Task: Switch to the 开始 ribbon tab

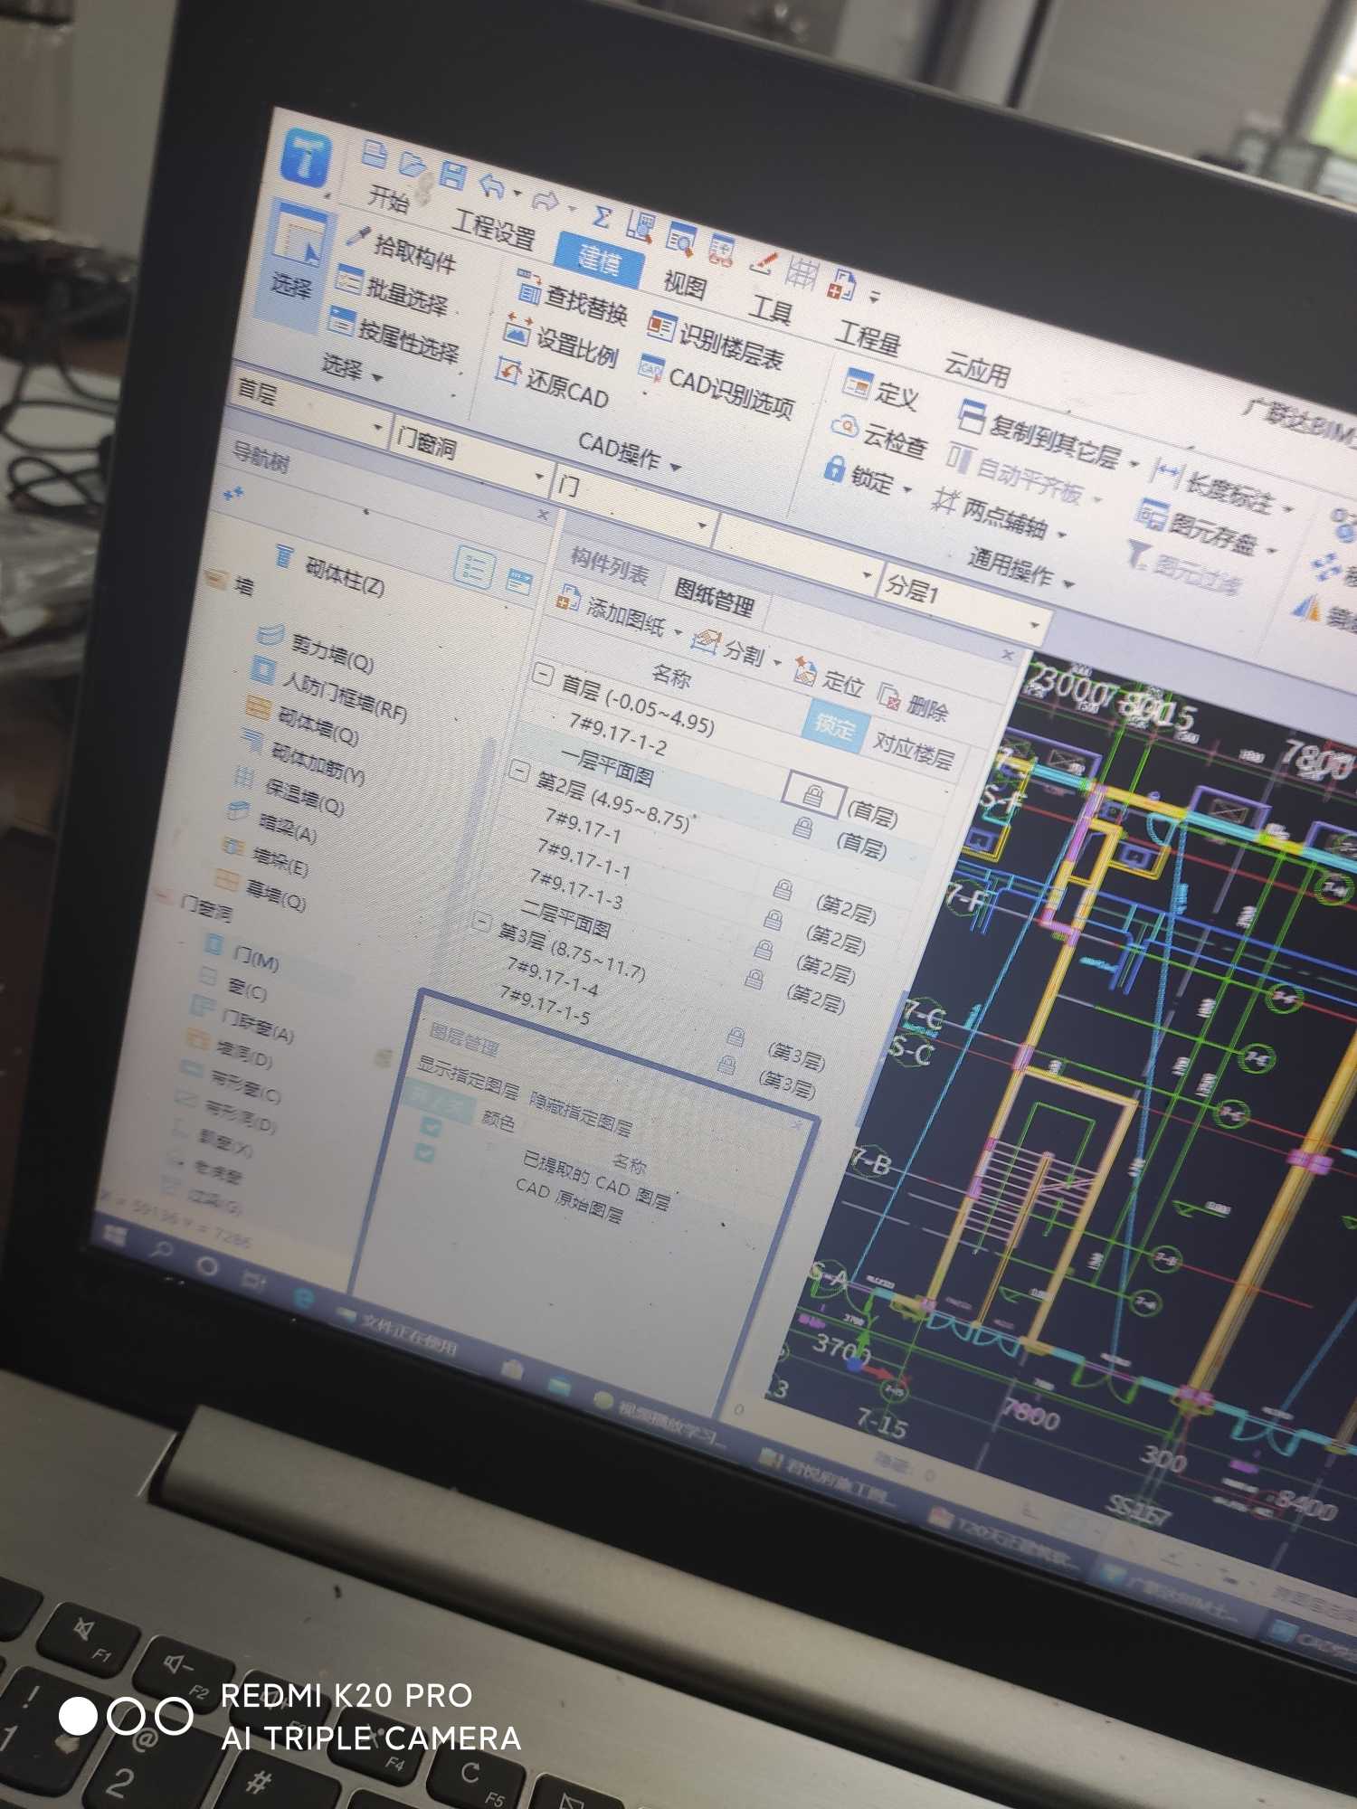Action: 388,197
